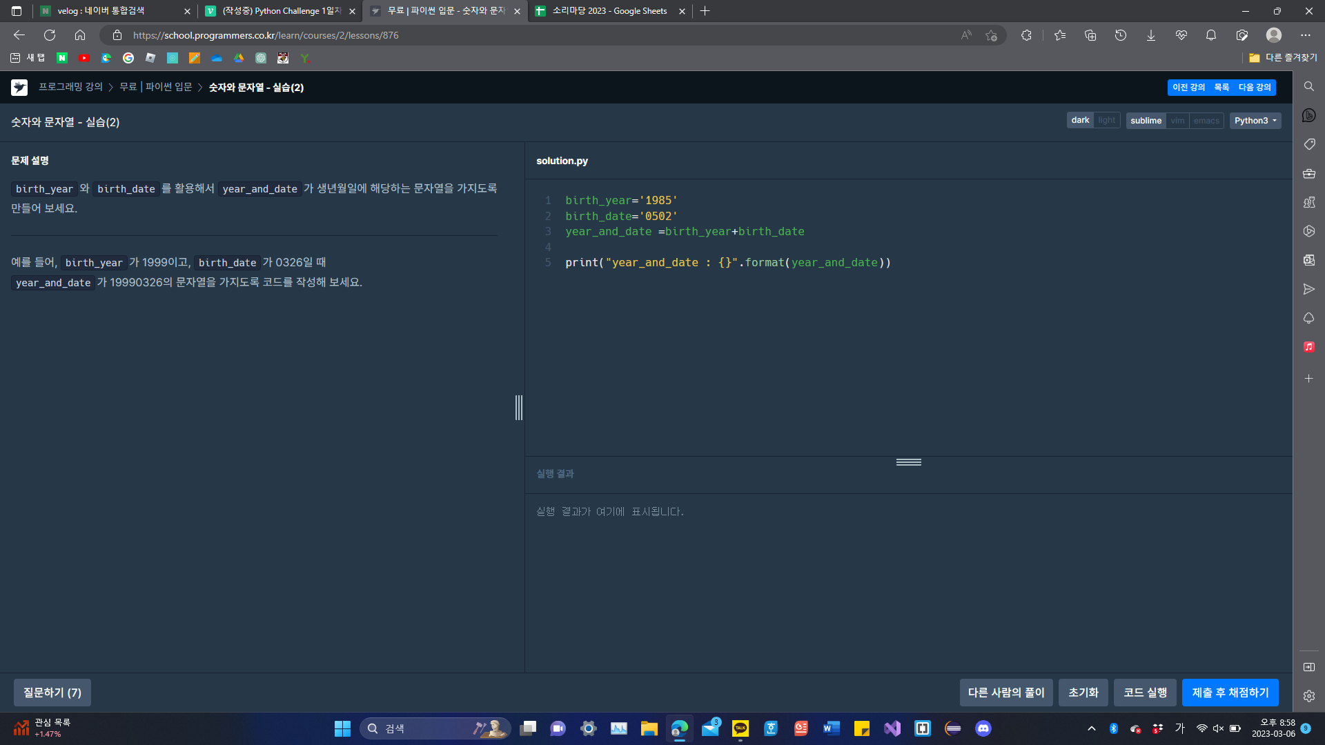
Task: Open Discord from the taskbar
Action: (983, 728)
